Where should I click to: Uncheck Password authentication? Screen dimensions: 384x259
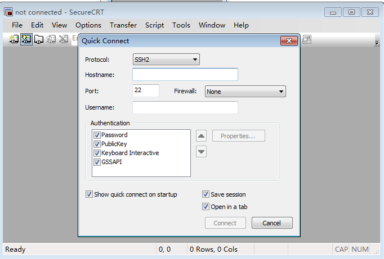(97, 135)
